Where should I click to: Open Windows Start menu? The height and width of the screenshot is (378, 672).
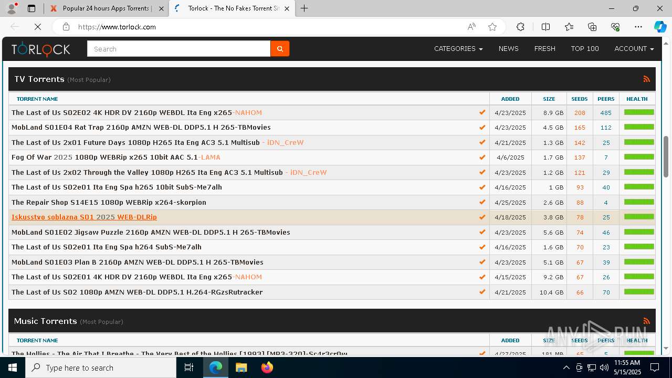click(x=13, y=367)
